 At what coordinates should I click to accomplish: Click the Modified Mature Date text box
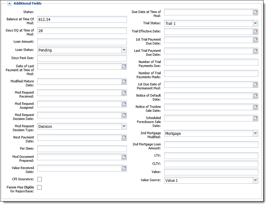79,81
